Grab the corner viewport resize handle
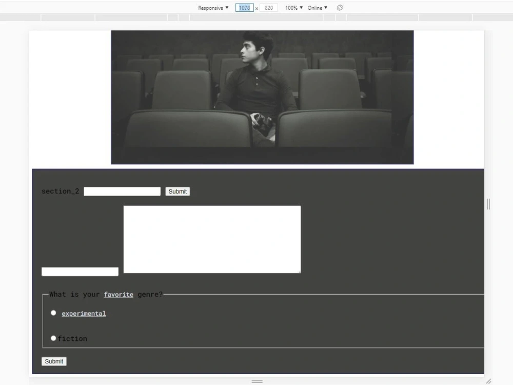 coord(488,381)
